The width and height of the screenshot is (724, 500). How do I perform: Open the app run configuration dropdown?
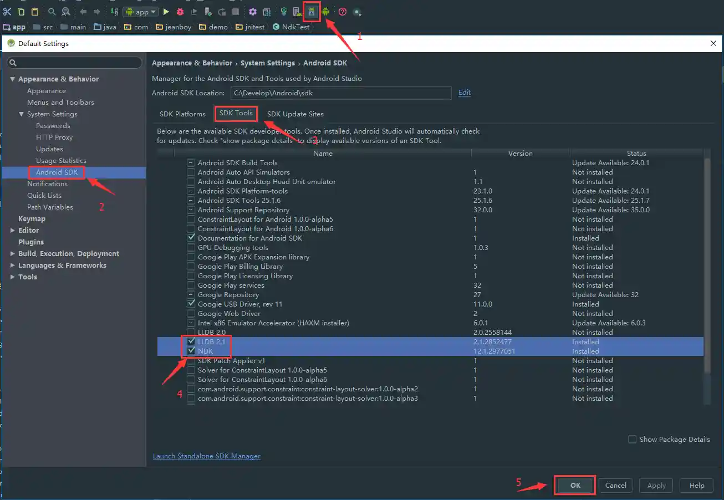(x=141, y=12)
